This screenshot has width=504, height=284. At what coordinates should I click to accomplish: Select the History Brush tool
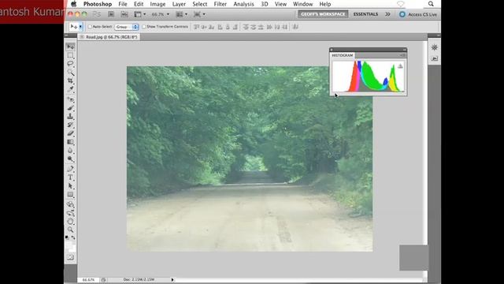[70, 125]
